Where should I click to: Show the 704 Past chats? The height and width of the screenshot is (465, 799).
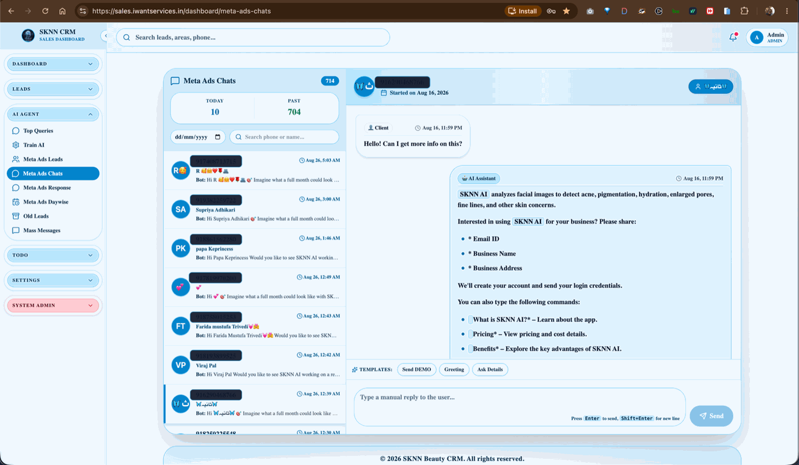(x=294, y=108)
